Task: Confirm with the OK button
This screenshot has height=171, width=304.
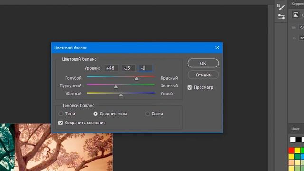Action: (x=203, y=63)
